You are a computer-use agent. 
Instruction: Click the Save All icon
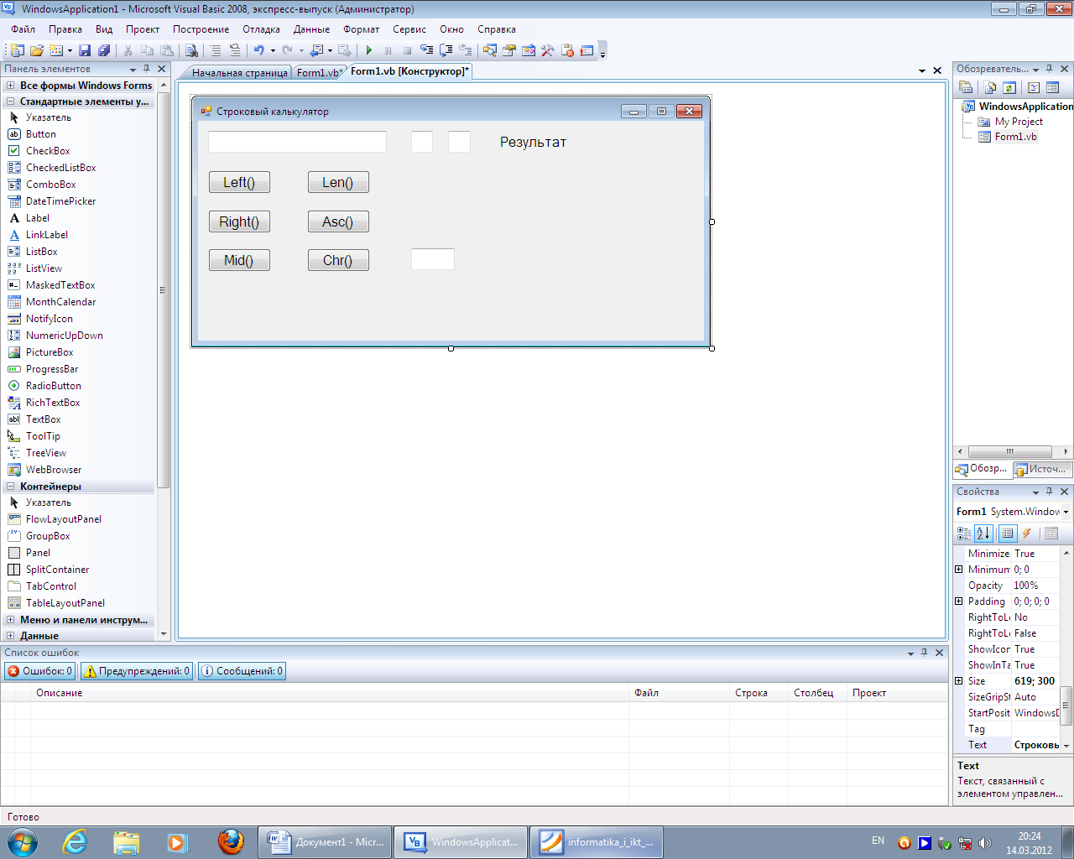[104, 50]
